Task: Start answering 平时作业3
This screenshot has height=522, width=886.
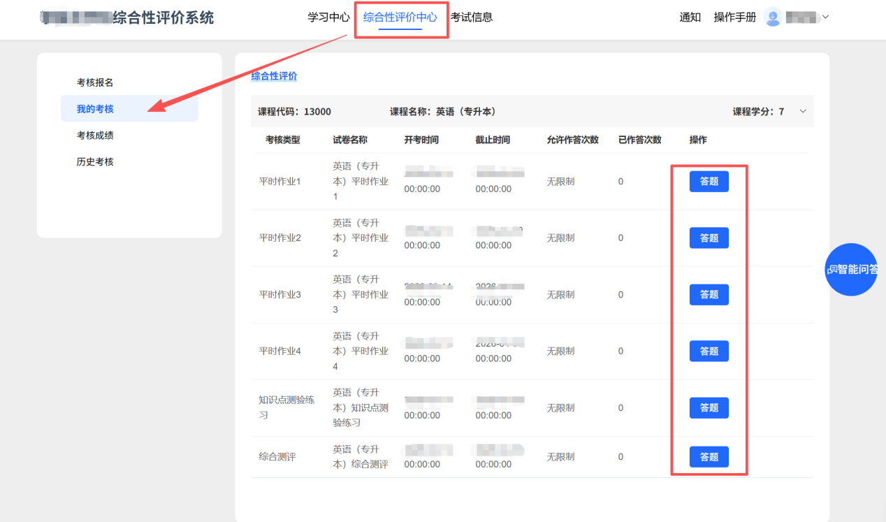Action: click(x=709, y=295)
